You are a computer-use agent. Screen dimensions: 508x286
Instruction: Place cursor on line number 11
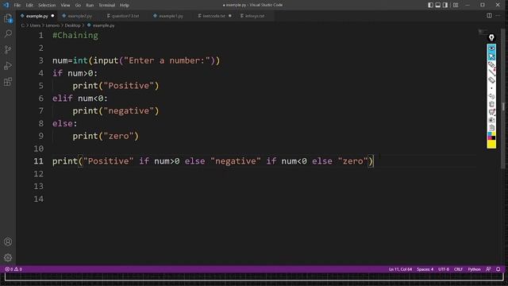38,161
